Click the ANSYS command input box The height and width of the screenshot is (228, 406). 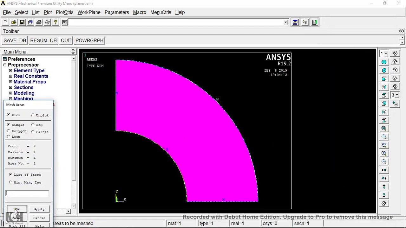coord(175,22)
